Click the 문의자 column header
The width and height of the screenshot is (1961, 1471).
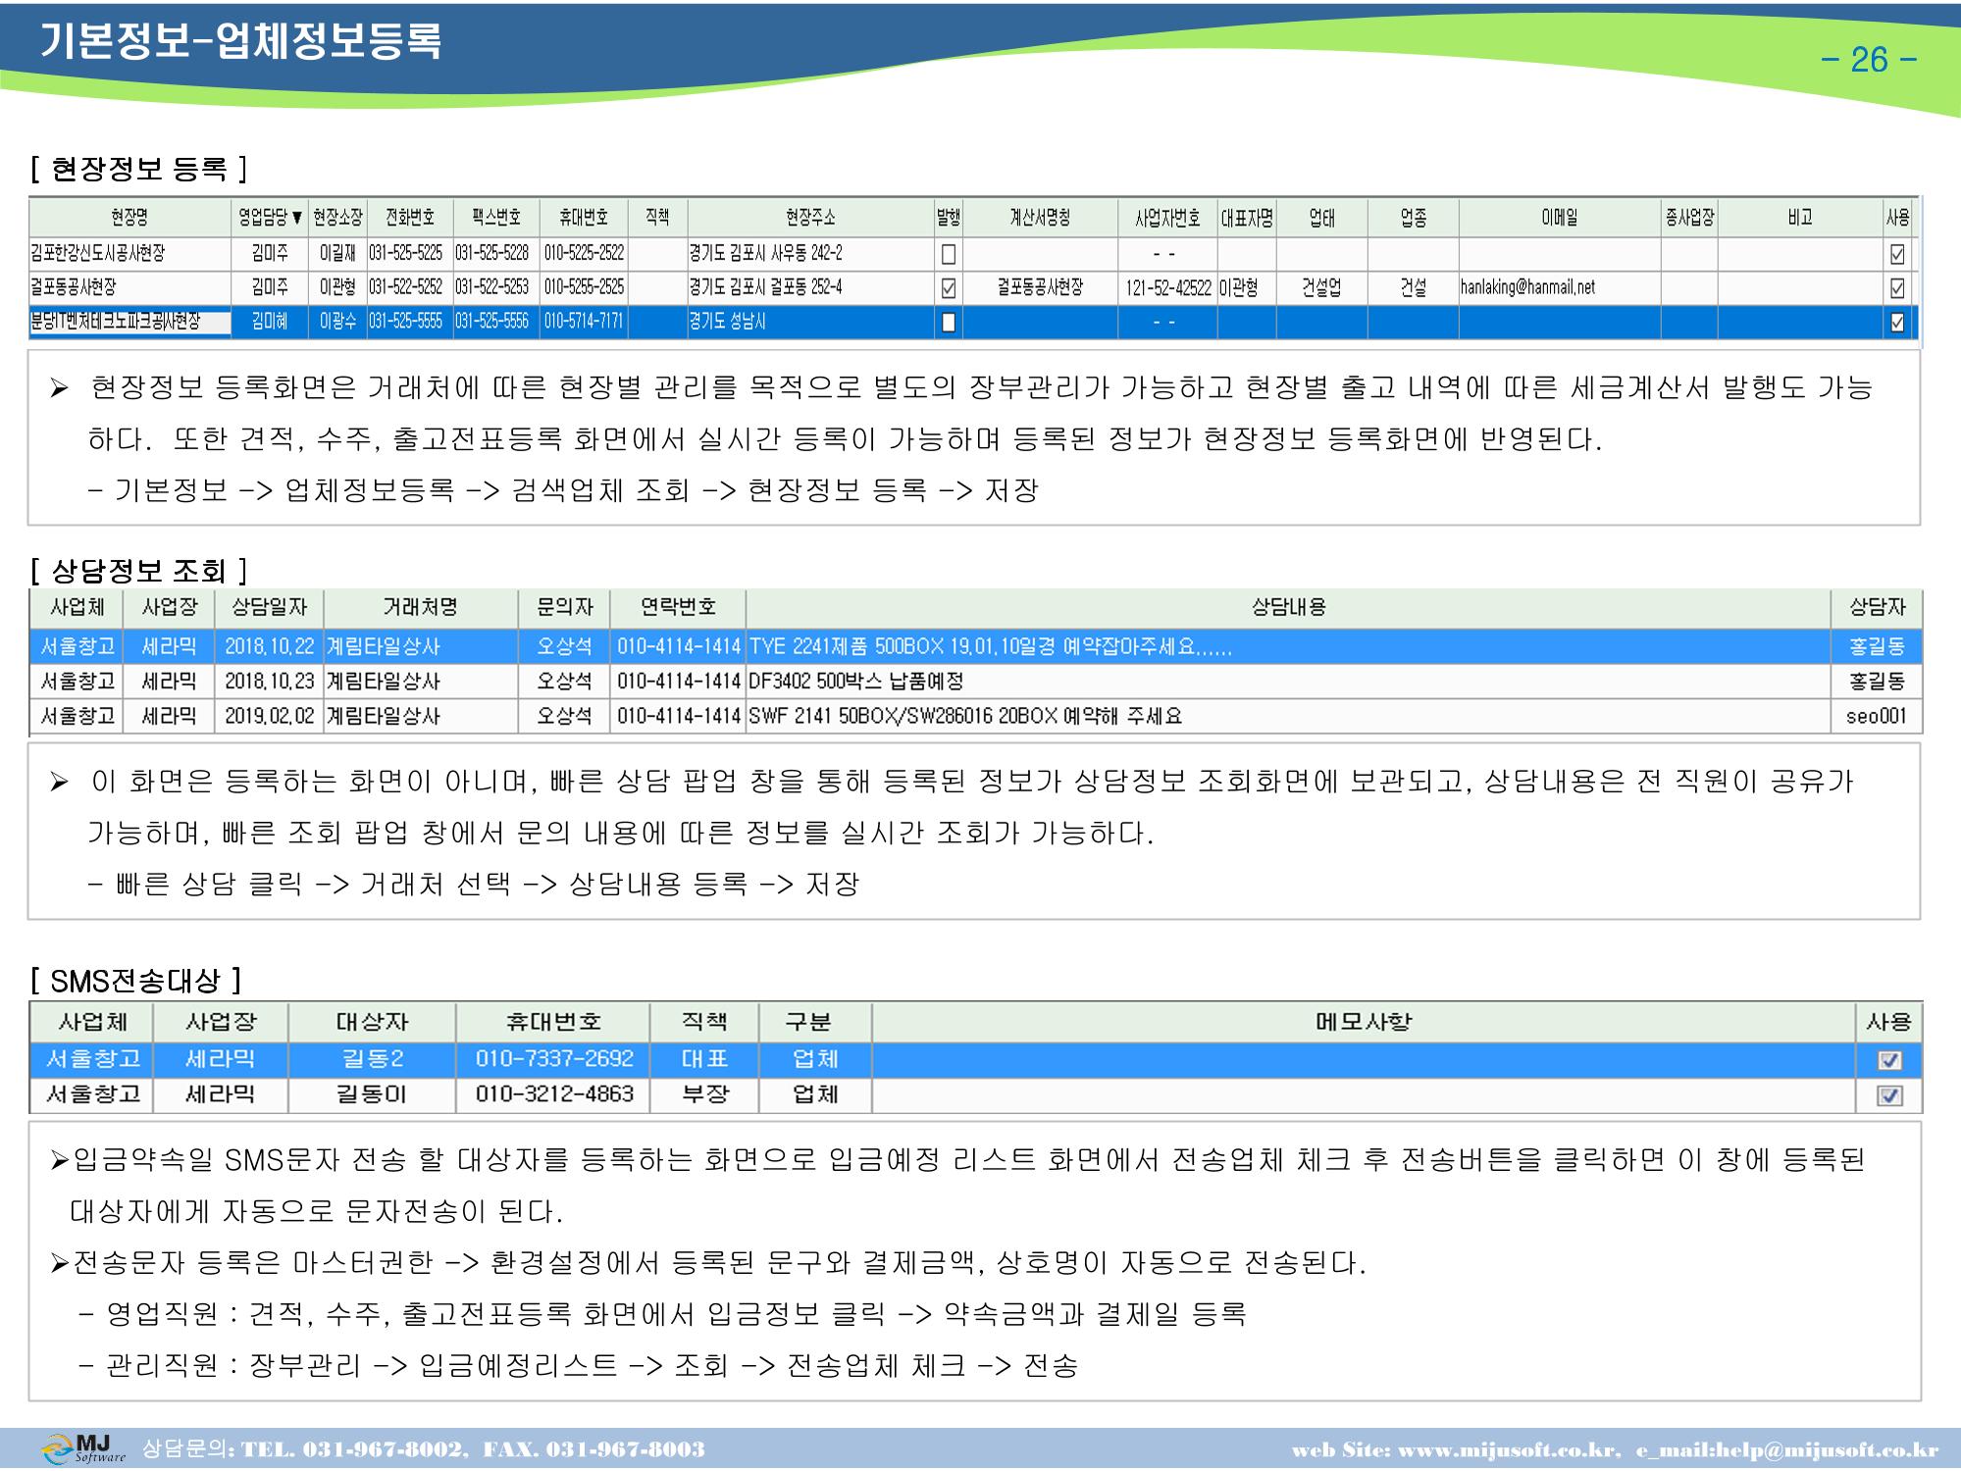[564, 608]
